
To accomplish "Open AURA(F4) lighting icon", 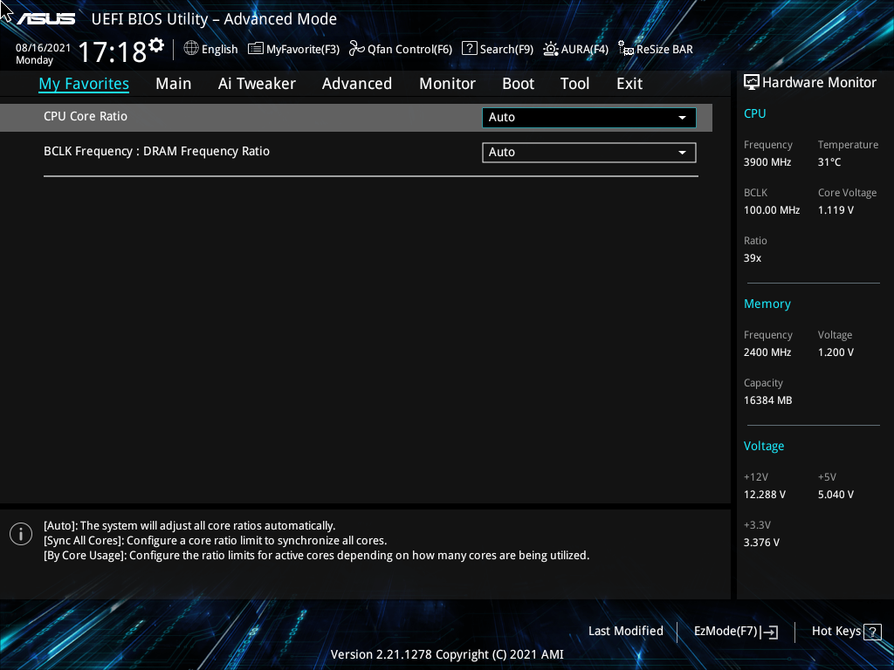I will pos(551,49).
